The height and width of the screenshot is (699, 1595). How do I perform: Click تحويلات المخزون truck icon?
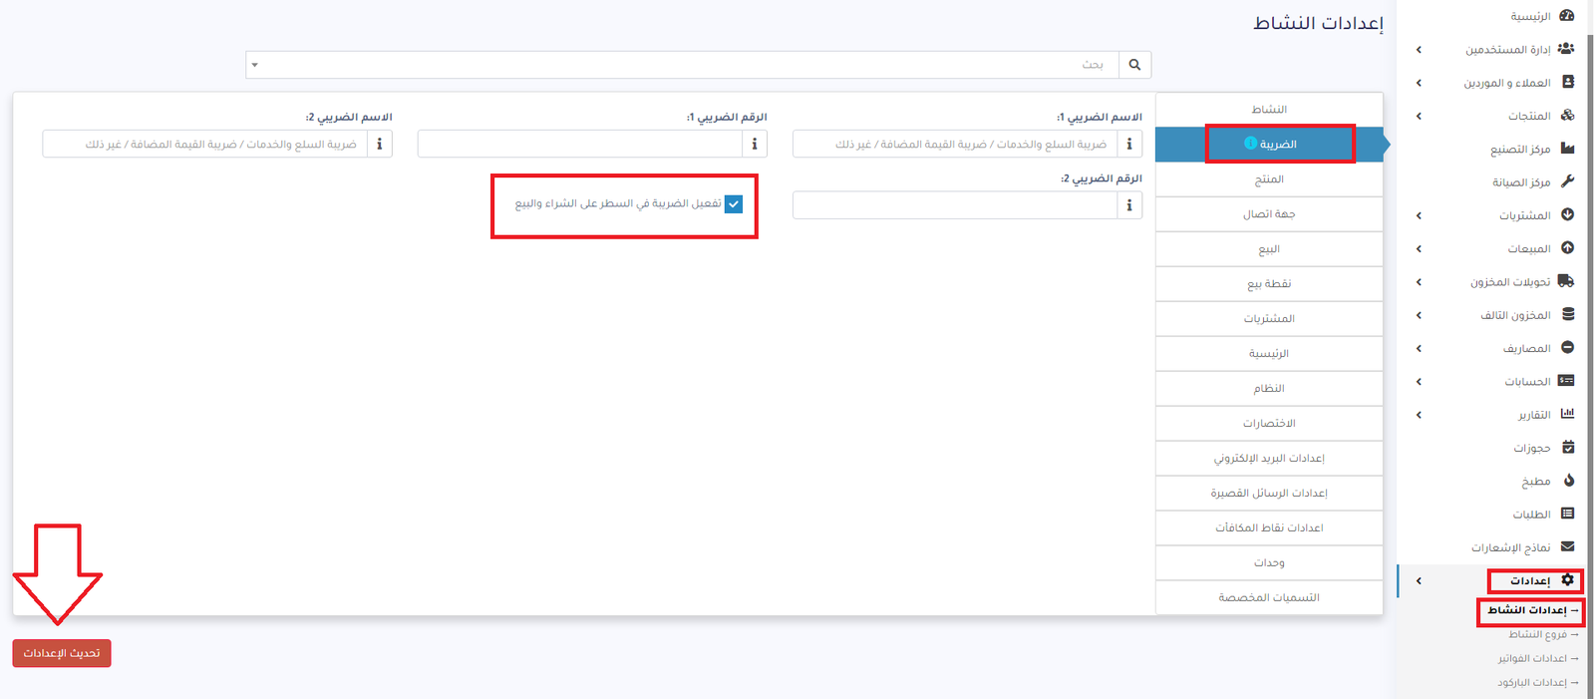(1566, 281)
